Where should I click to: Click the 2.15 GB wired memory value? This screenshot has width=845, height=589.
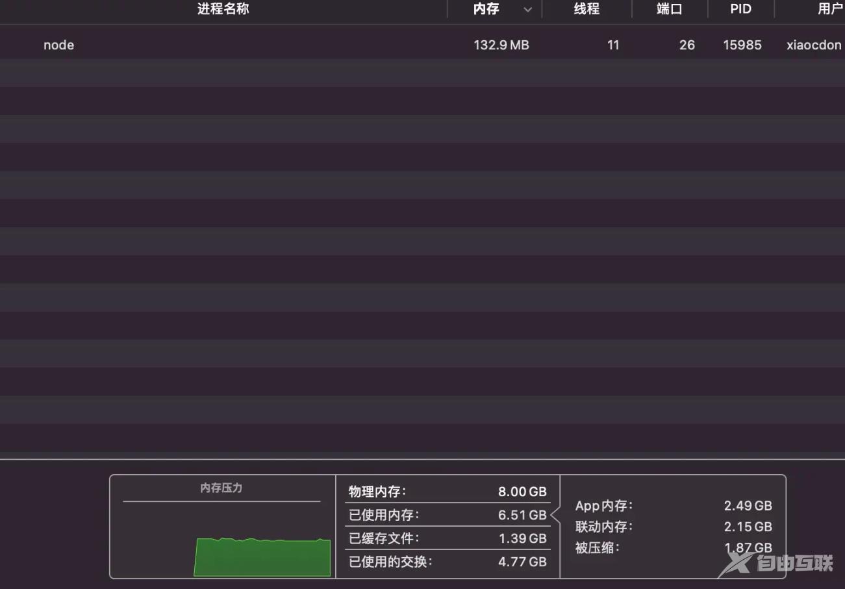[748, 527]
